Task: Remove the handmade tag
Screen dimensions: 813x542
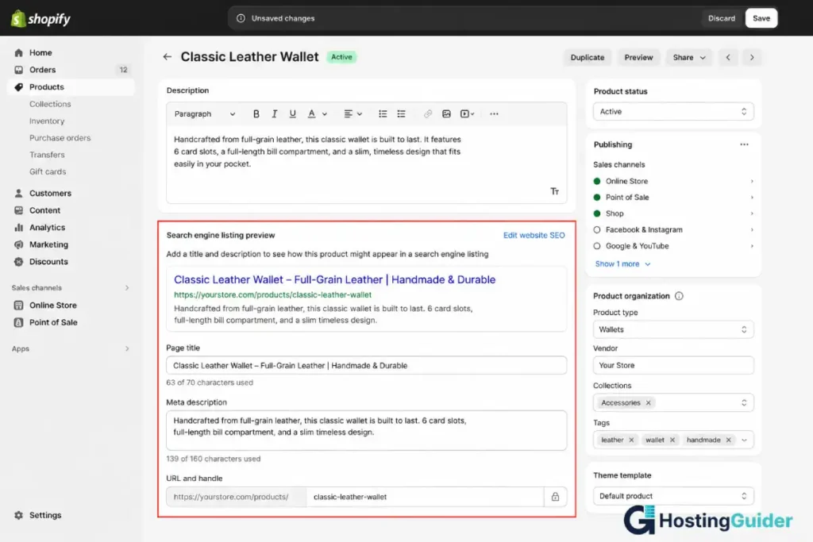Action: [729, 440]
